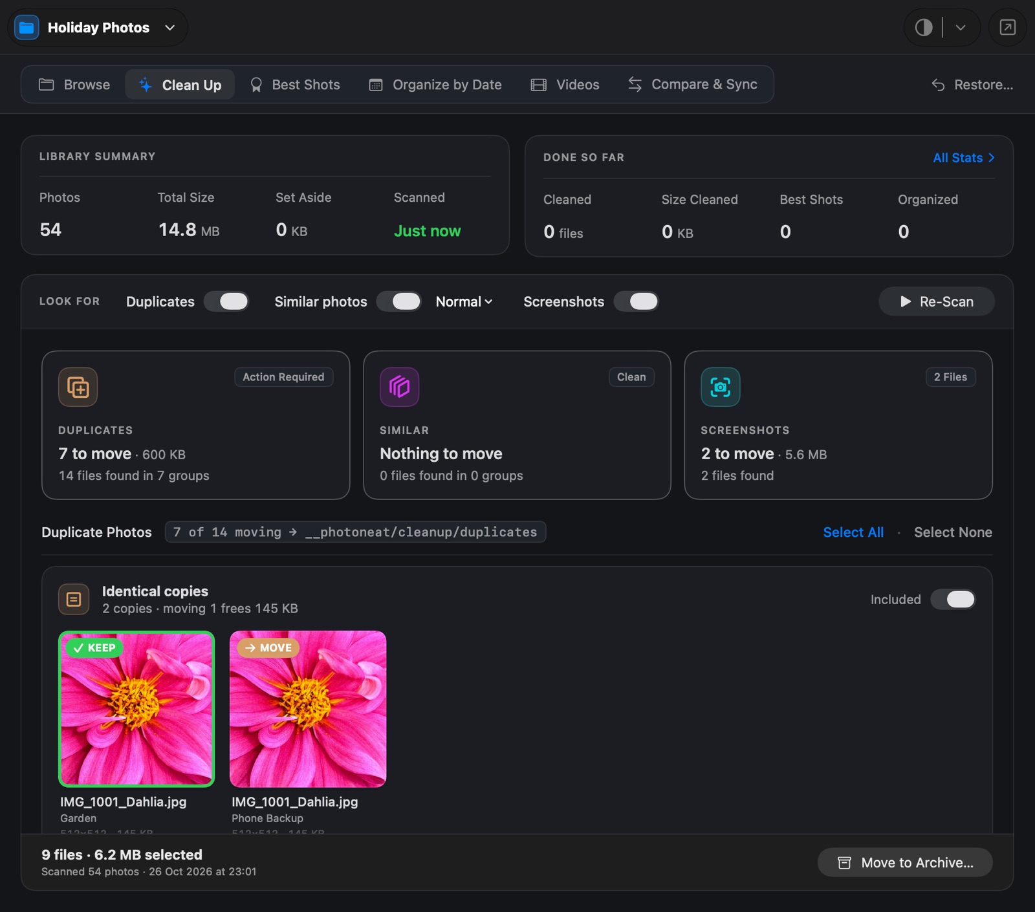
Task: Switch to the Best Shots tab
Action: 295,85
